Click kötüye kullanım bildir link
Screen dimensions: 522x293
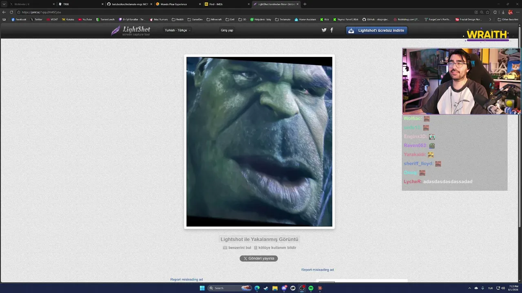pyautogui.click(x=275, y=247)
